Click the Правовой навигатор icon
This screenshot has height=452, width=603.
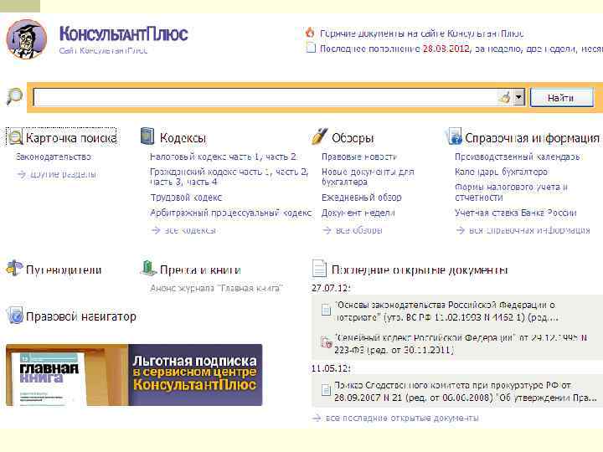tap(15, 316)
